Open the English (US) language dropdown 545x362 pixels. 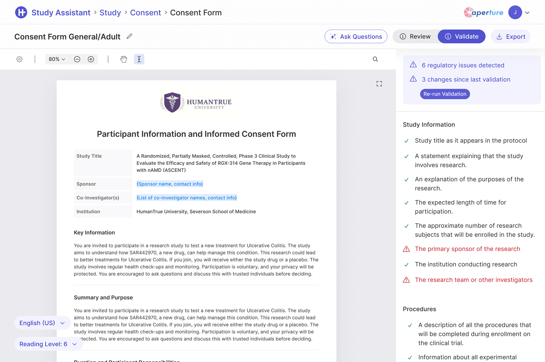point(42,323)
